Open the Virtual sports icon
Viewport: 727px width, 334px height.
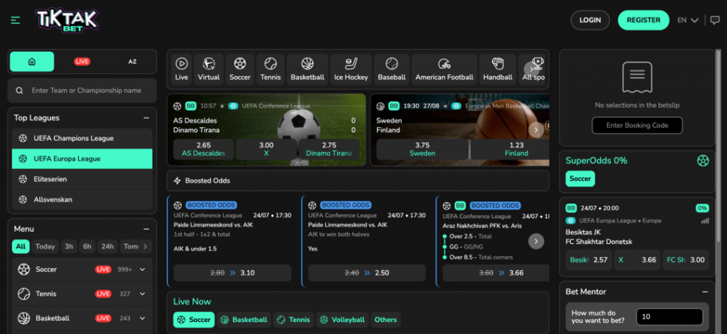tap(209, 69)
